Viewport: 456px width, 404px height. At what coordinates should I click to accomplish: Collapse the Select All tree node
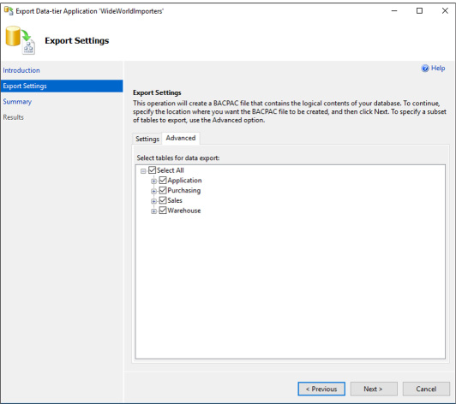click(x=143, y=171)
